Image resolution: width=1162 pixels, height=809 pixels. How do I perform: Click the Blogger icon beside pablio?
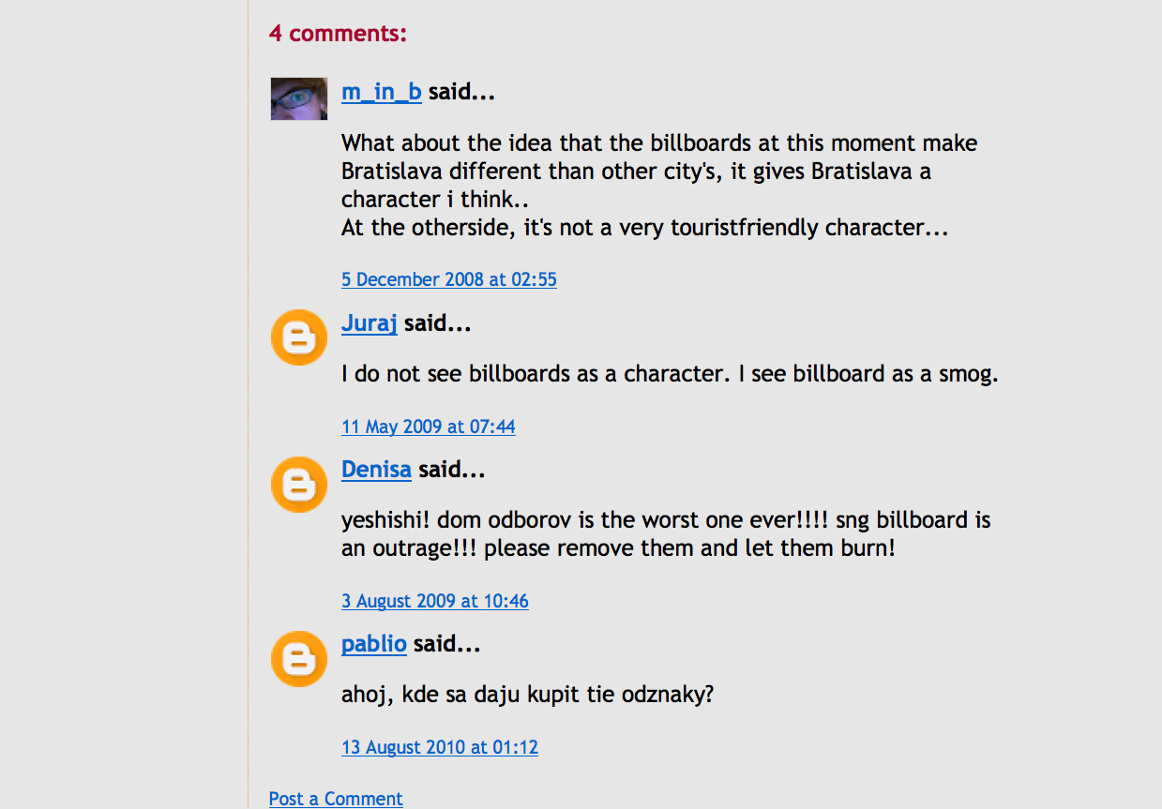[298, 659]
